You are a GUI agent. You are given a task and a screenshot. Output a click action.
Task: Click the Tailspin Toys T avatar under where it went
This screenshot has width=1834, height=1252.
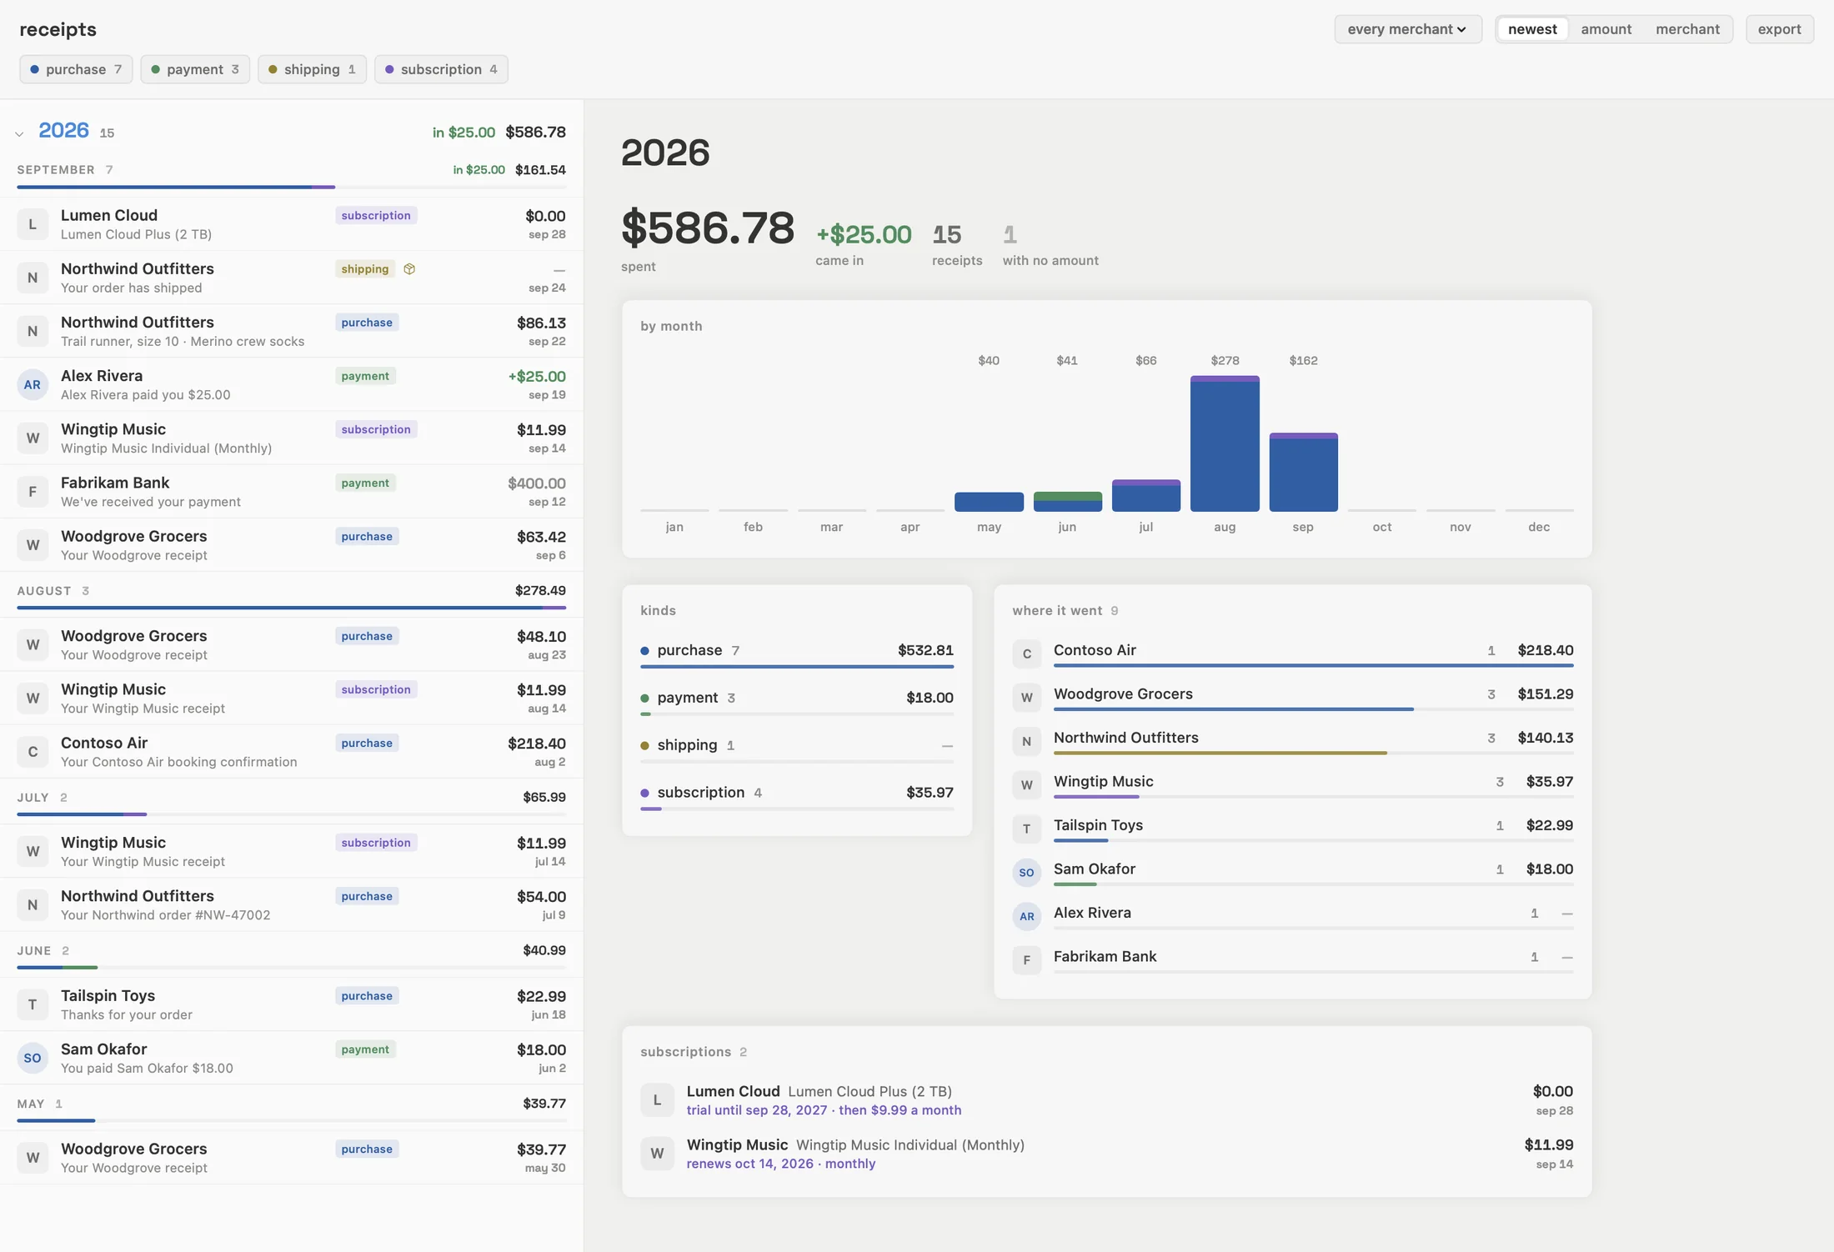pyautogui.click(x=1027, y=829)
